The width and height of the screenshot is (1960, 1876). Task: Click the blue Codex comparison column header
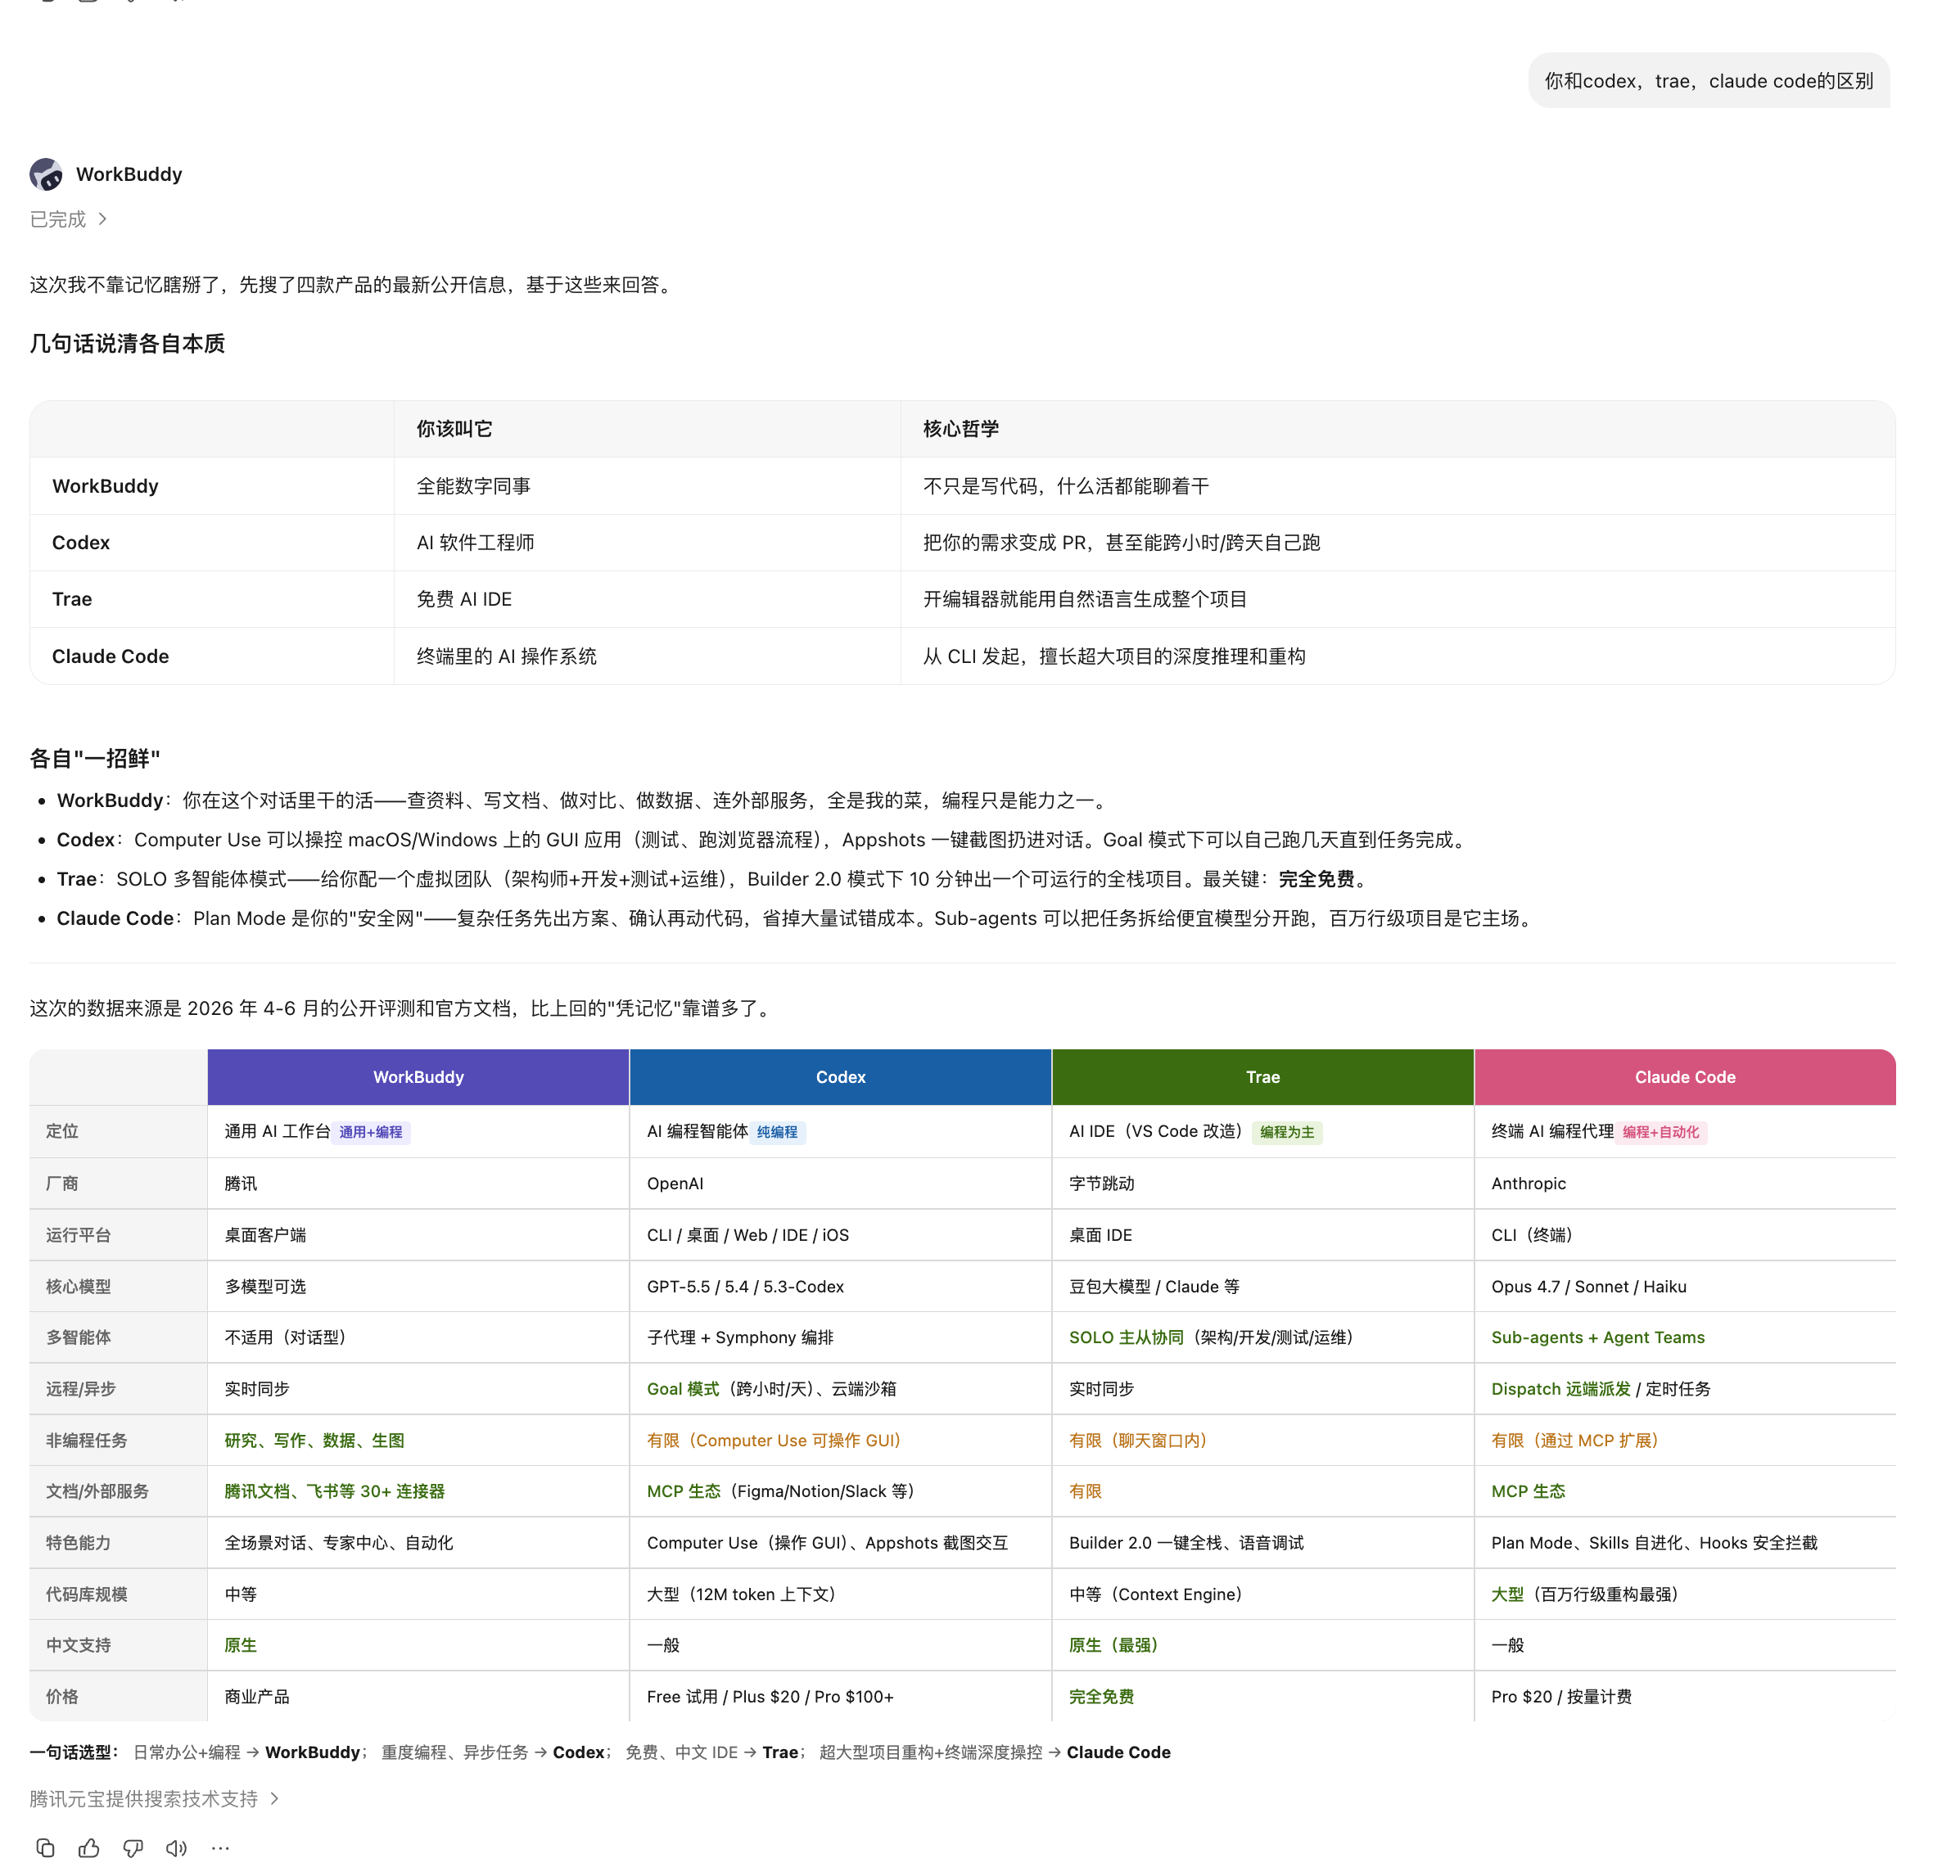[840, 1077]
